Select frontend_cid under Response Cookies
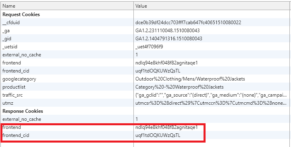Viewport: 291px width, 147px height. click(145, 135)
